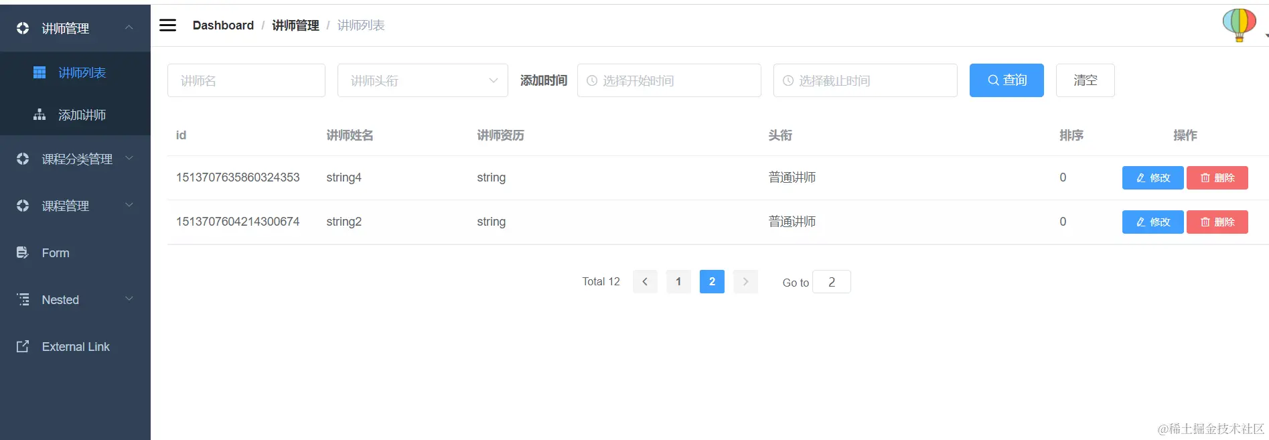Open the avatar dropdown caret
The height and width of the screenshot is (440, 1269).
point(1266,35)
